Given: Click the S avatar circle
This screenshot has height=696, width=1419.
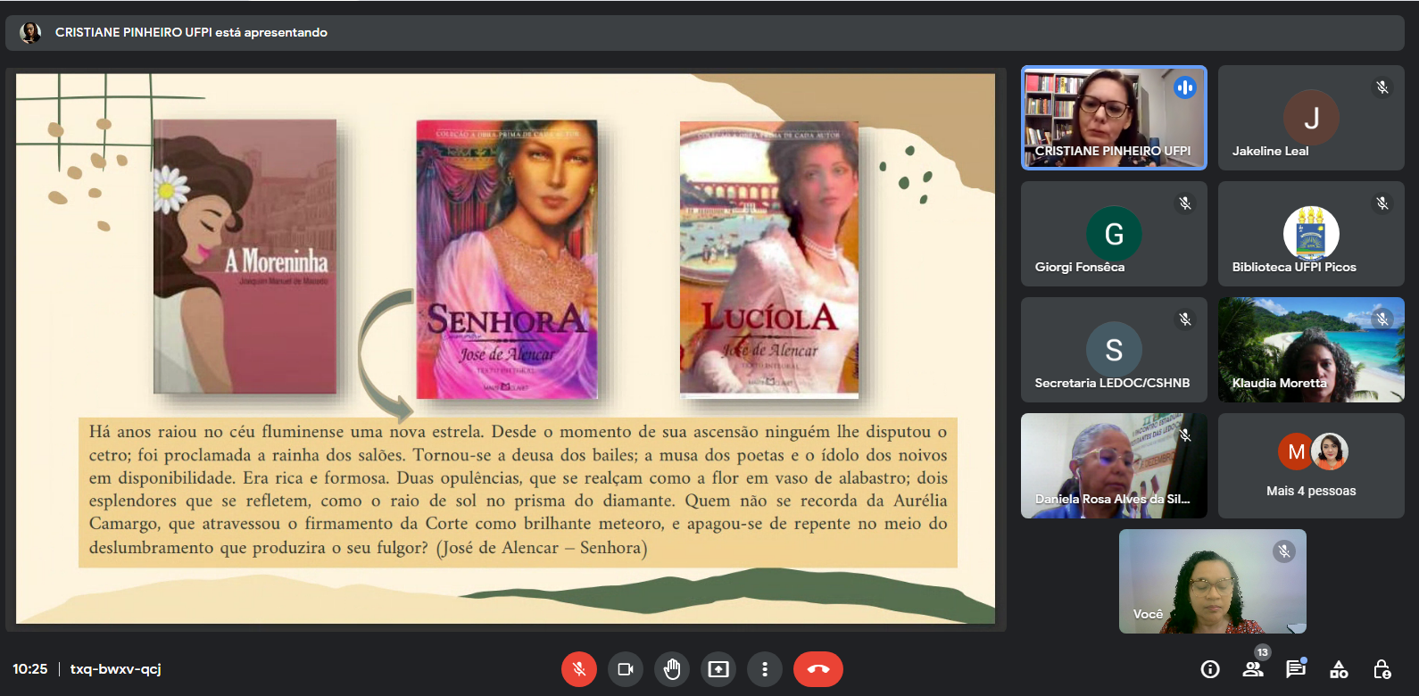Looking at the screenshot, I should [x=1114, y=350].
